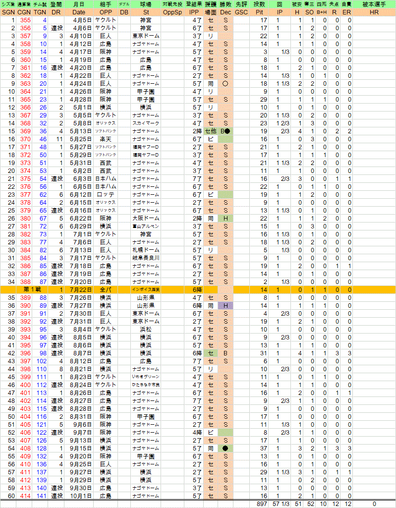396x508 pixels.
Task: Click the 富山アルペン stadium cell
Action: coord(146,226)
